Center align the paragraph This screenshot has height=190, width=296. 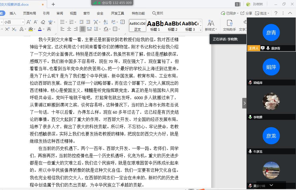pos(69,29)
